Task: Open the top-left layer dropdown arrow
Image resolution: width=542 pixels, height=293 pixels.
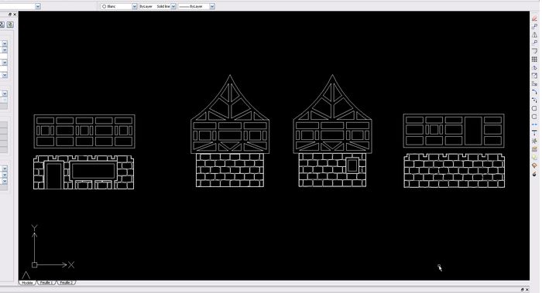Action: coord(38,6)
